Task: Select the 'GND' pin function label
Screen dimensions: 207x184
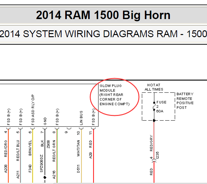Action: click(x=45, y=121)
